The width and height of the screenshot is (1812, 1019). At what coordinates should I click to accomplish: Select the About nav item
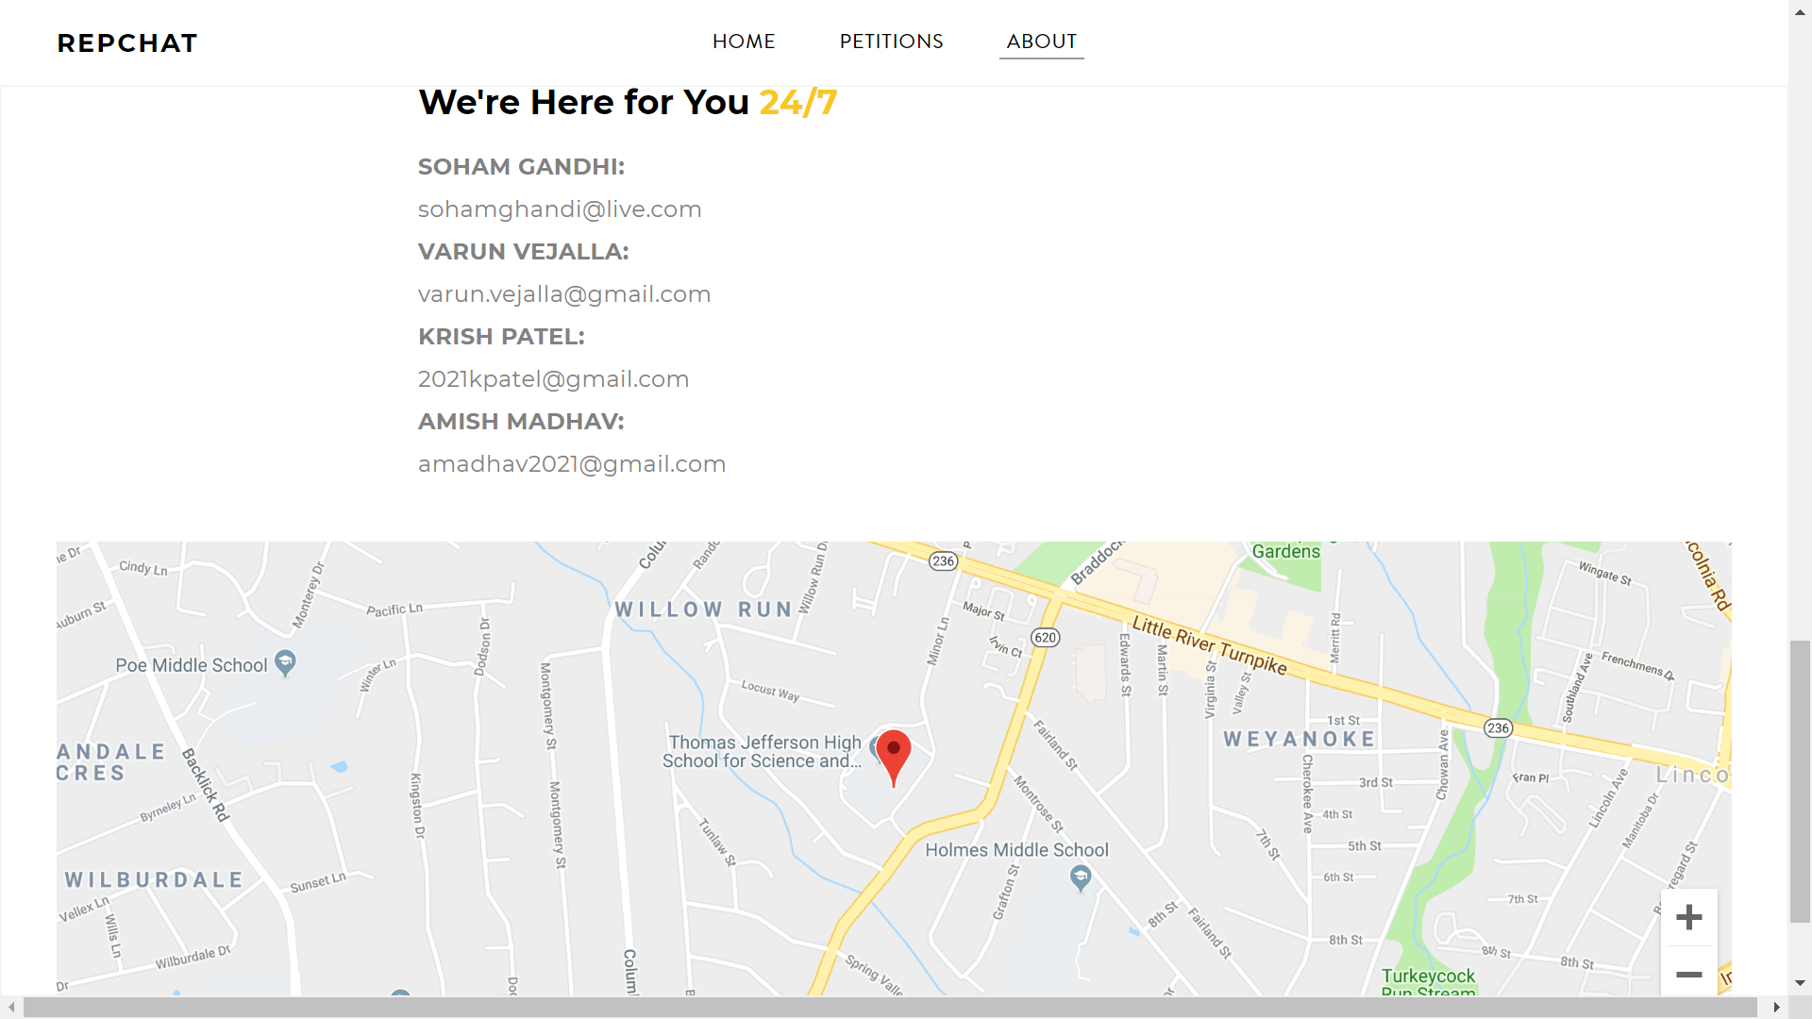tap(1041, 42)
